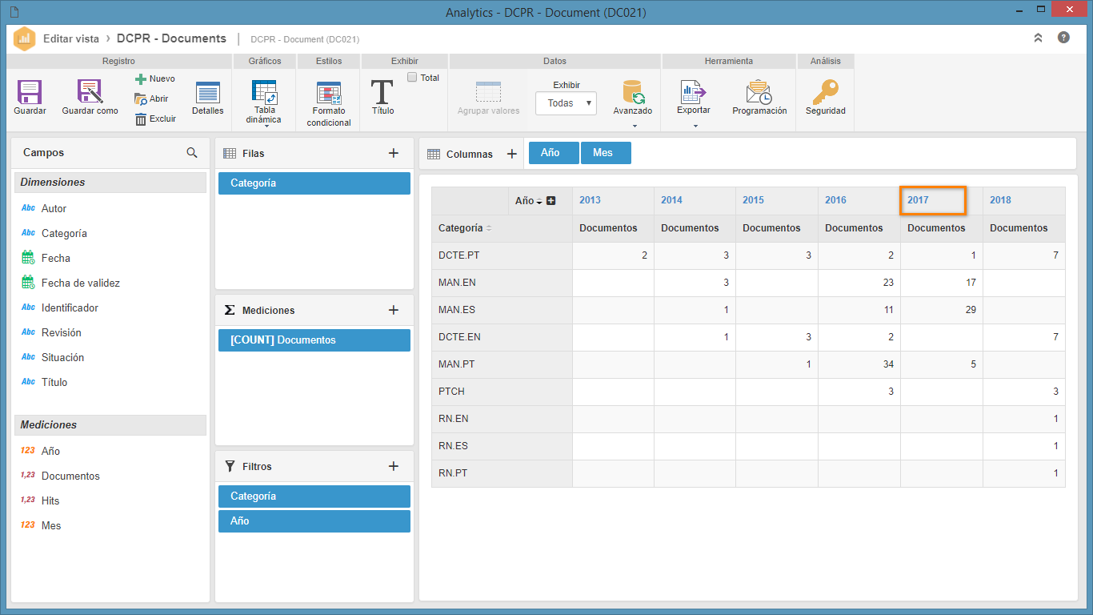Click the Exportar tool icon
Viewport: 1093px width, 615px height.
click(693, 92)
